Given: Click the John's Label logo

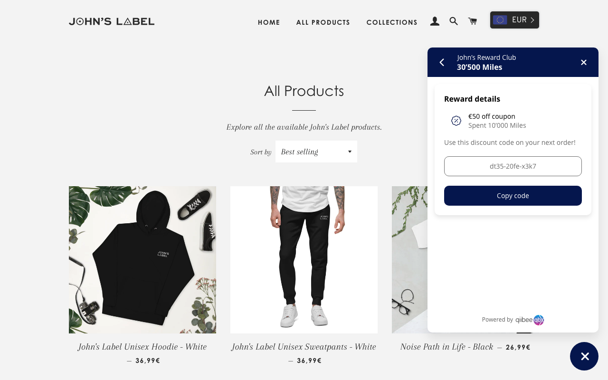Looking at the screenshot, I should (x=112, y=21).
